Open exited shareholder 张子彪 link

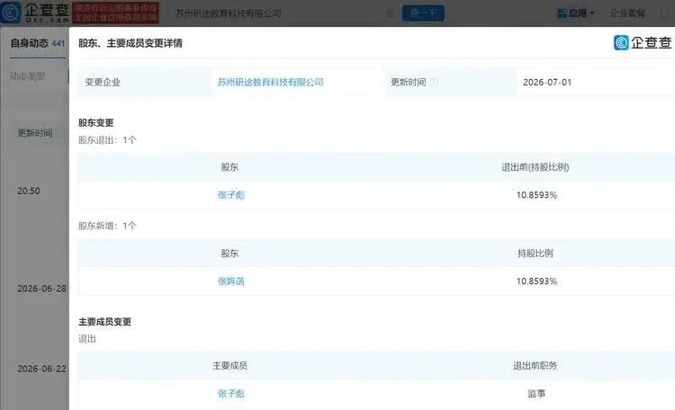231,195
